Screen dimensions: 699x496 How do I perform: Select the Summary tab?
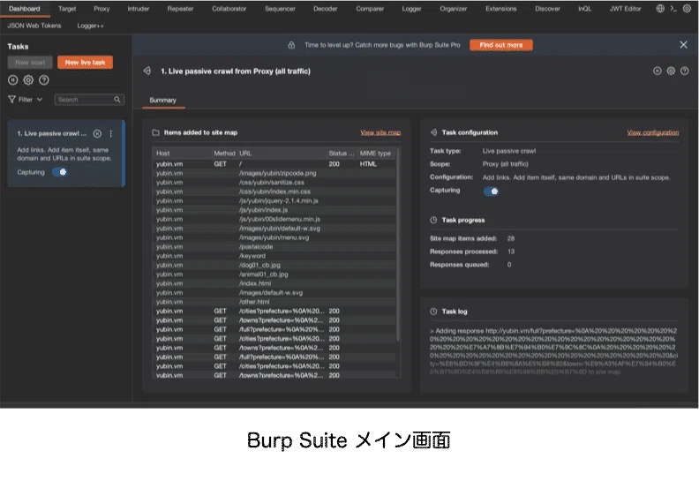pyautogui.click(x=162, y=100)
